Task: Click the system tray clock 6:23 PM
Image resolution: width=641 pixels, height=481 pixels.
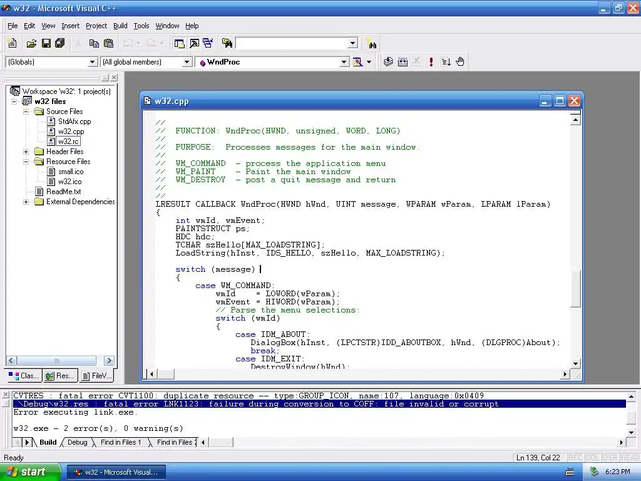Action: [618, 472]
